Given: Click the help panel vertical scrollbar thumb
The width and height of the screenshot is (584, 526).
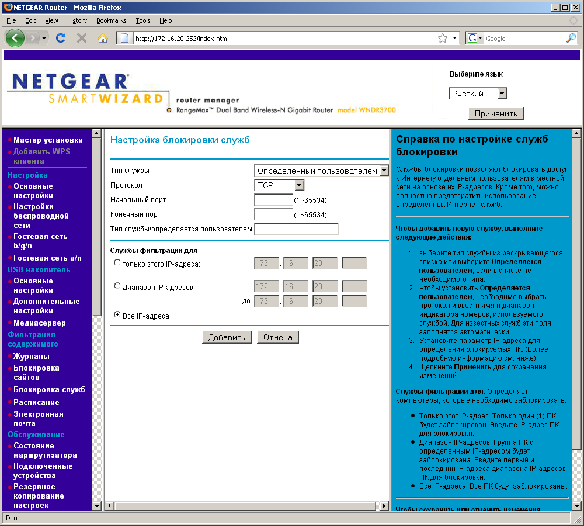Looking at the screenshot, I should point(576,294).
